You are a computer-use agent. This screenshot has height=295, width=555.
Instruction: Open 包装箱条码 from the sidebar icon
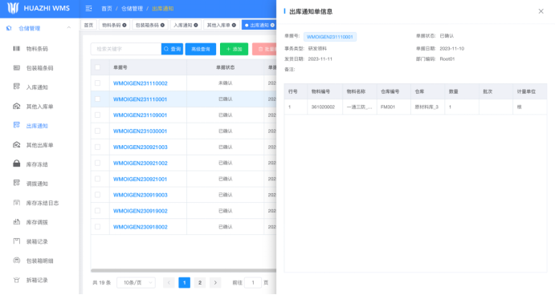click(17, 68)
